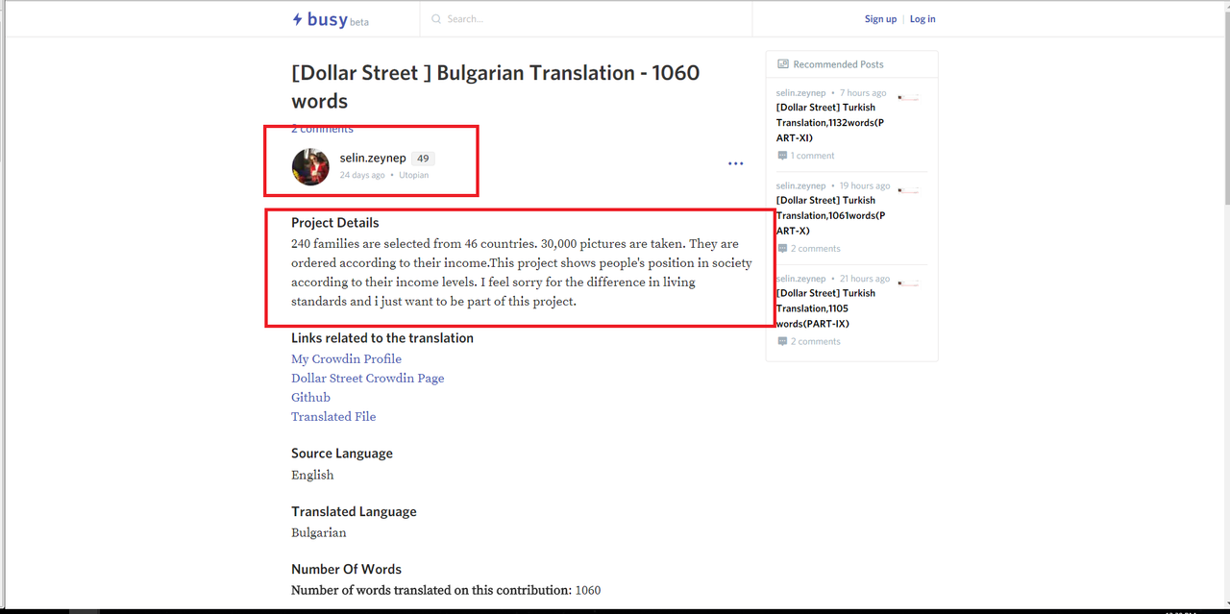Image resolution: width=1230 pixels, height=614 pixels.
Task: Open the Log in link
Action: click(922, 19)
